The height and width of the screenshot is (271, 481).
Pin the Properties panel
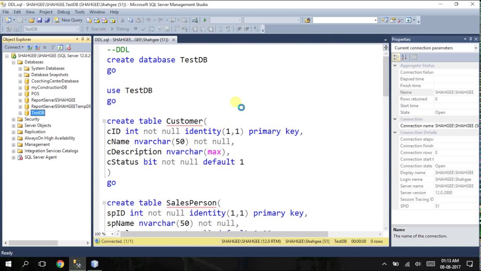click(x=470, y=39)
